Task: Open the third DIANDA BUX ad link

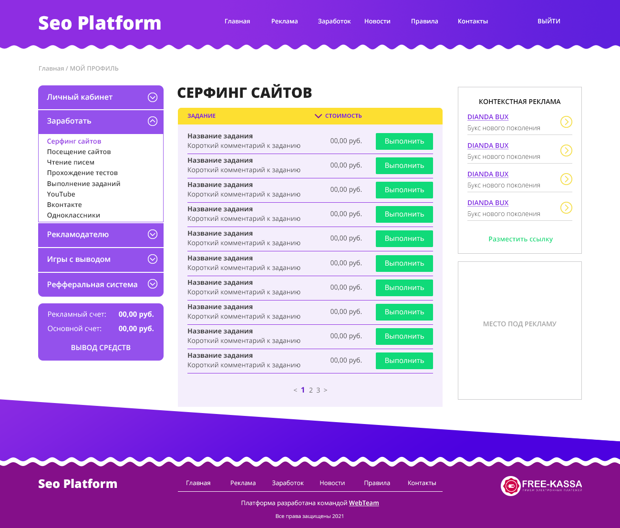Action: (x=488, y=174)
